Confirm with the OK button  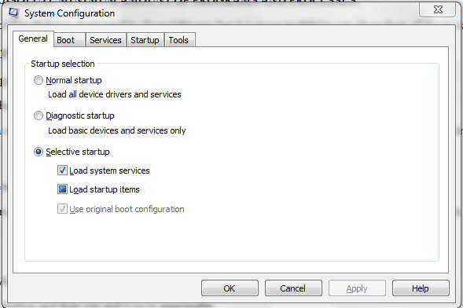[x=230, y=288]
